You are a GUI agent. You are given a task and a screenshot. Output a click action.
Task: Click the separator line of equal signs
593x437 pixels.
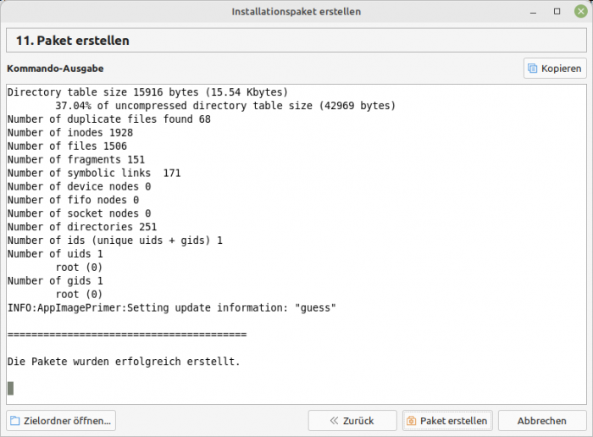[x=126, y=335]
